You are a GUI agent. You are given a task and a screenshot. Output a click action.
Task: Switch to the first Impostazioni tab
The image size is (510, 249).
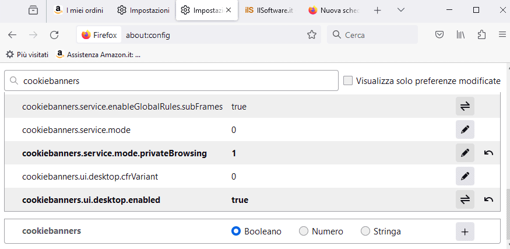click(143, 10)
